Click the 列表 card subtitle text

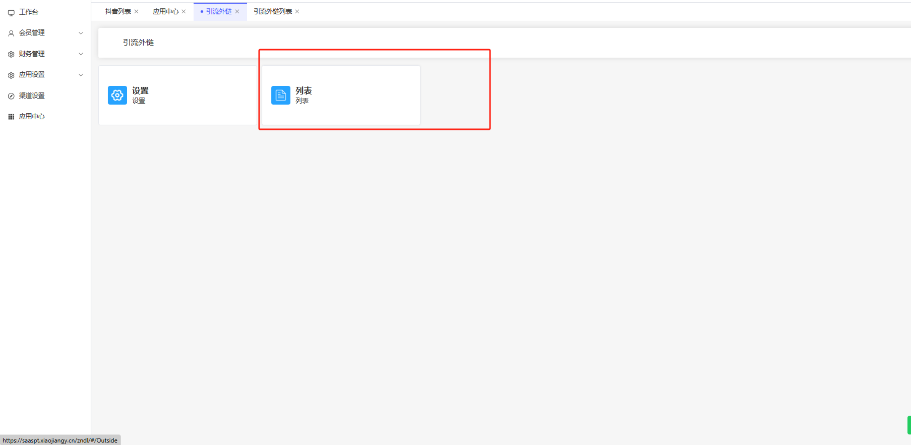[302, 101]
